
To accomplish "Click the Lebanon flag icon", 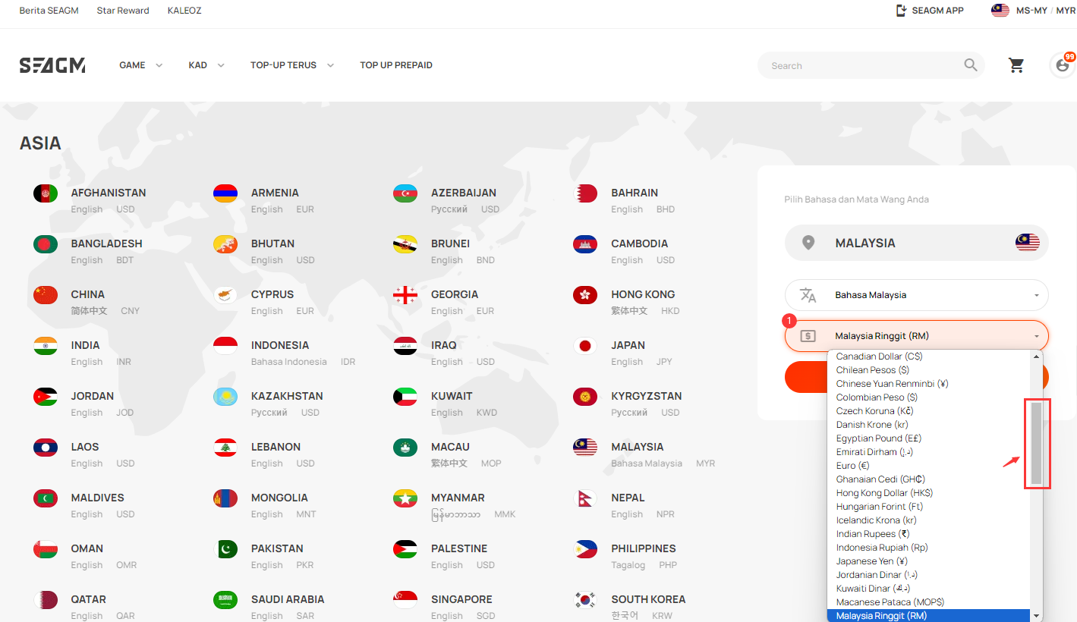I will [x=225, y=448].
